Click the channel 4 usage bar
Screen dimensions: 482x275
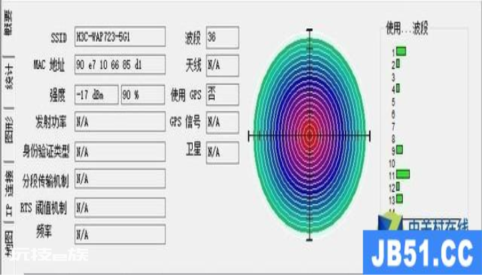coord(398,89)
